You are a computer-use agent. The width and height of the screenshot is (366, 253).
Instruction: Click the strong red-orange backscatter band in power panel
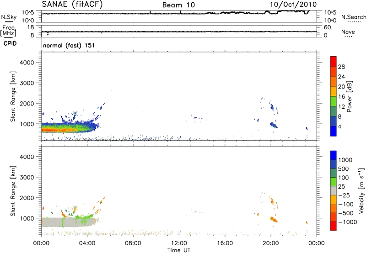tap(60, 129)
